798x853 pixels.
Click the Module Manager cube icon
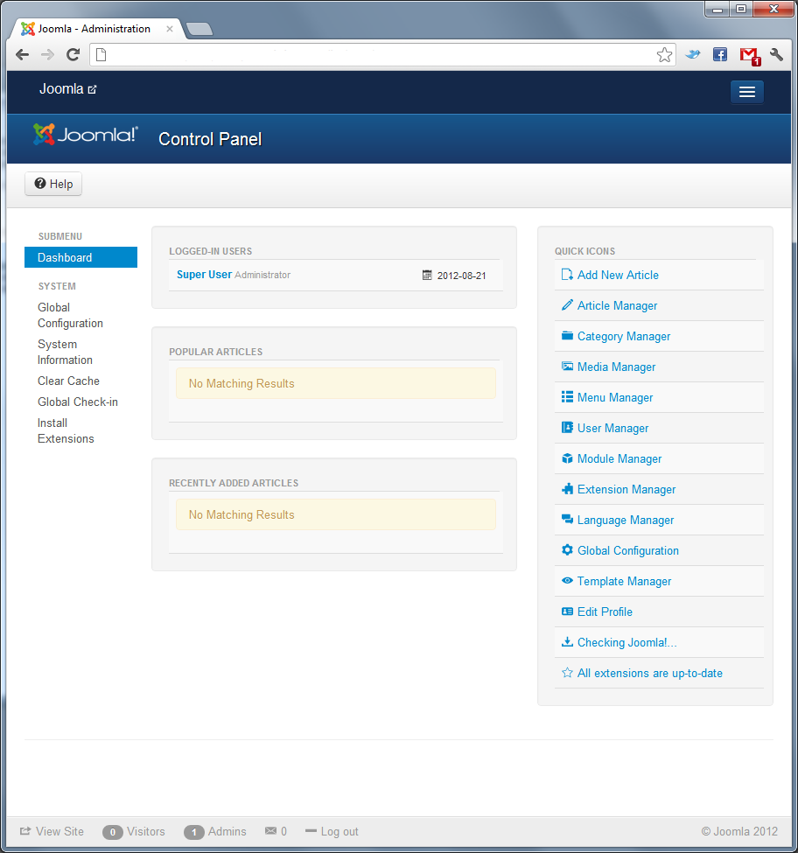coord(567,458)
